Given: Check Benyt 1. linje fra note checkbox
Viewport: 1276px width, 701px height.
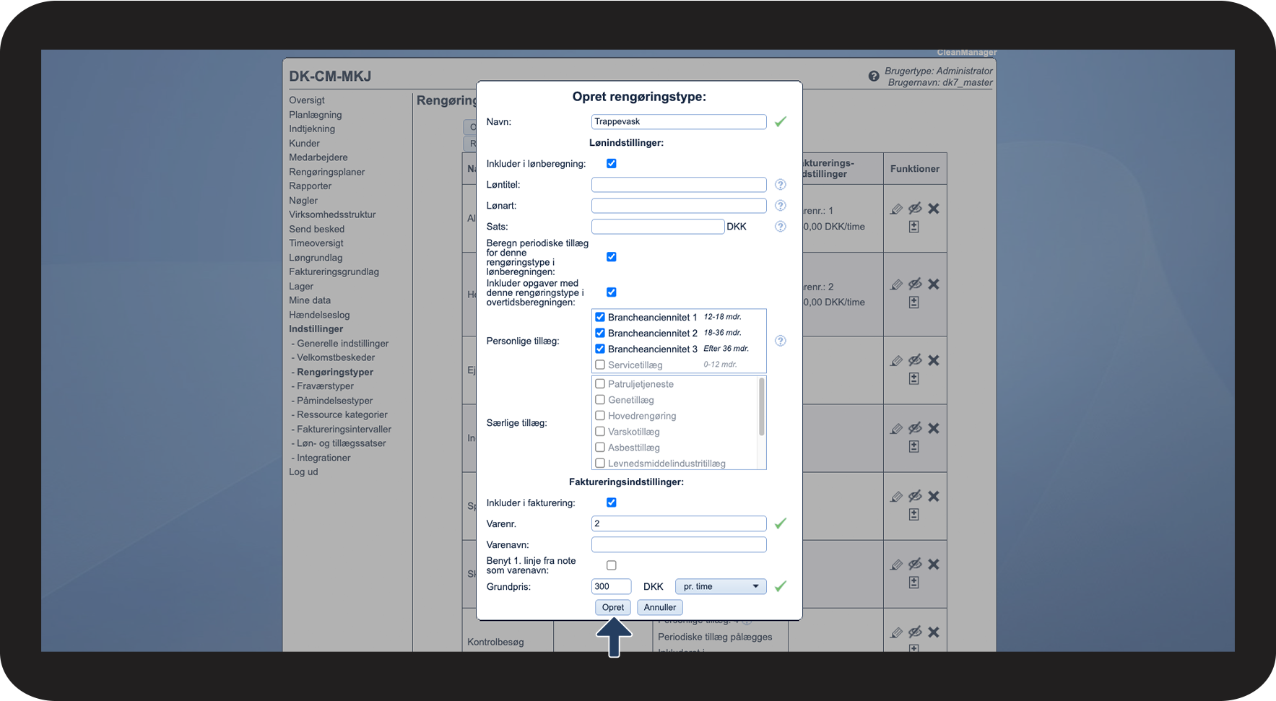Looking at the screenshot, I should [612, 565].
